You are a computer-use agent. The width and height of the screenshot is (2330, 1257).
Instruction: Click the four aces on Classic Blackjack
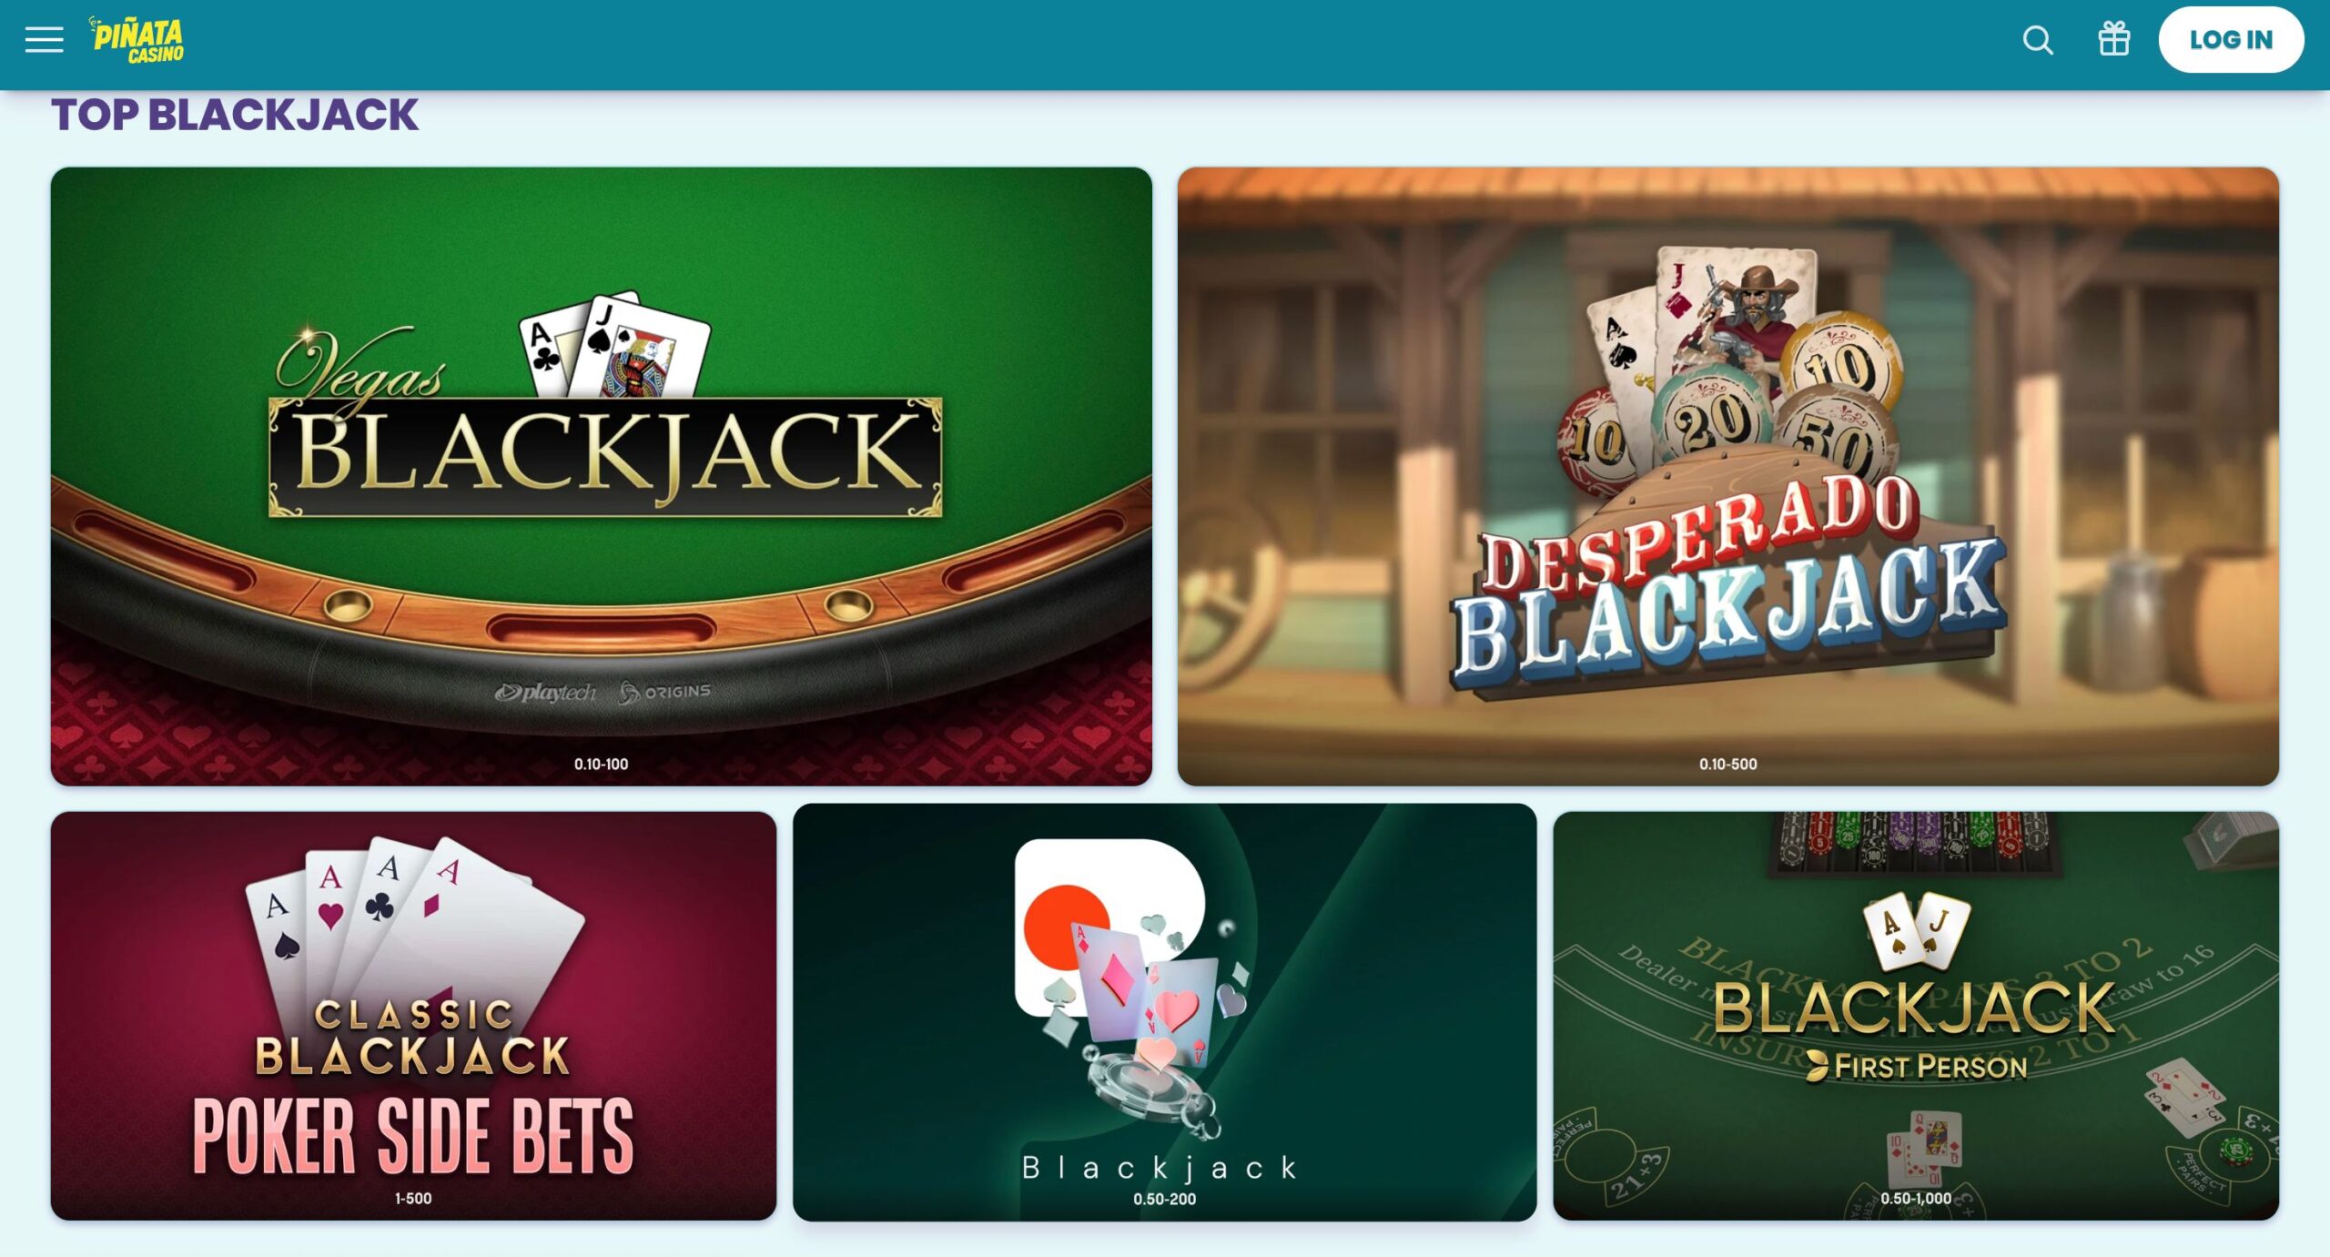(414, 919)
